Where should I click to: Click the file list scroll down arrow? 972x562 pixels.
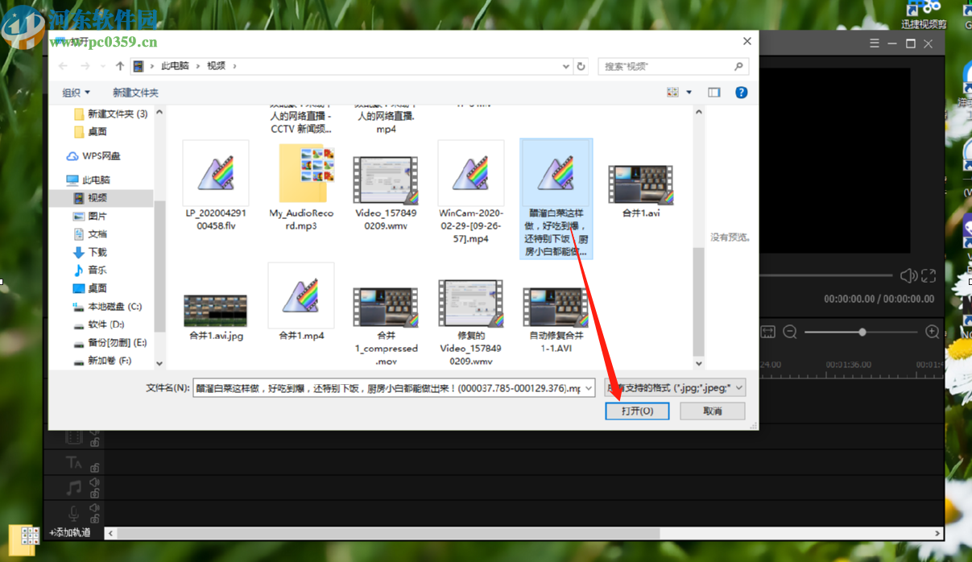pyautogui.click(x=698, y=363)
